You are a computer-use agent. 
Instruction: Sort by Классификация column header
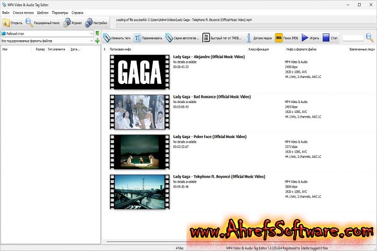coord(259,49)
